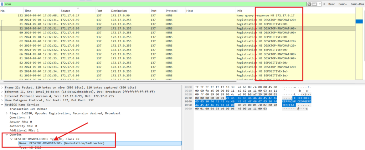The image size is (365, 150).
Task: Expand the Ethernet II section
Action: click(2, 92)
